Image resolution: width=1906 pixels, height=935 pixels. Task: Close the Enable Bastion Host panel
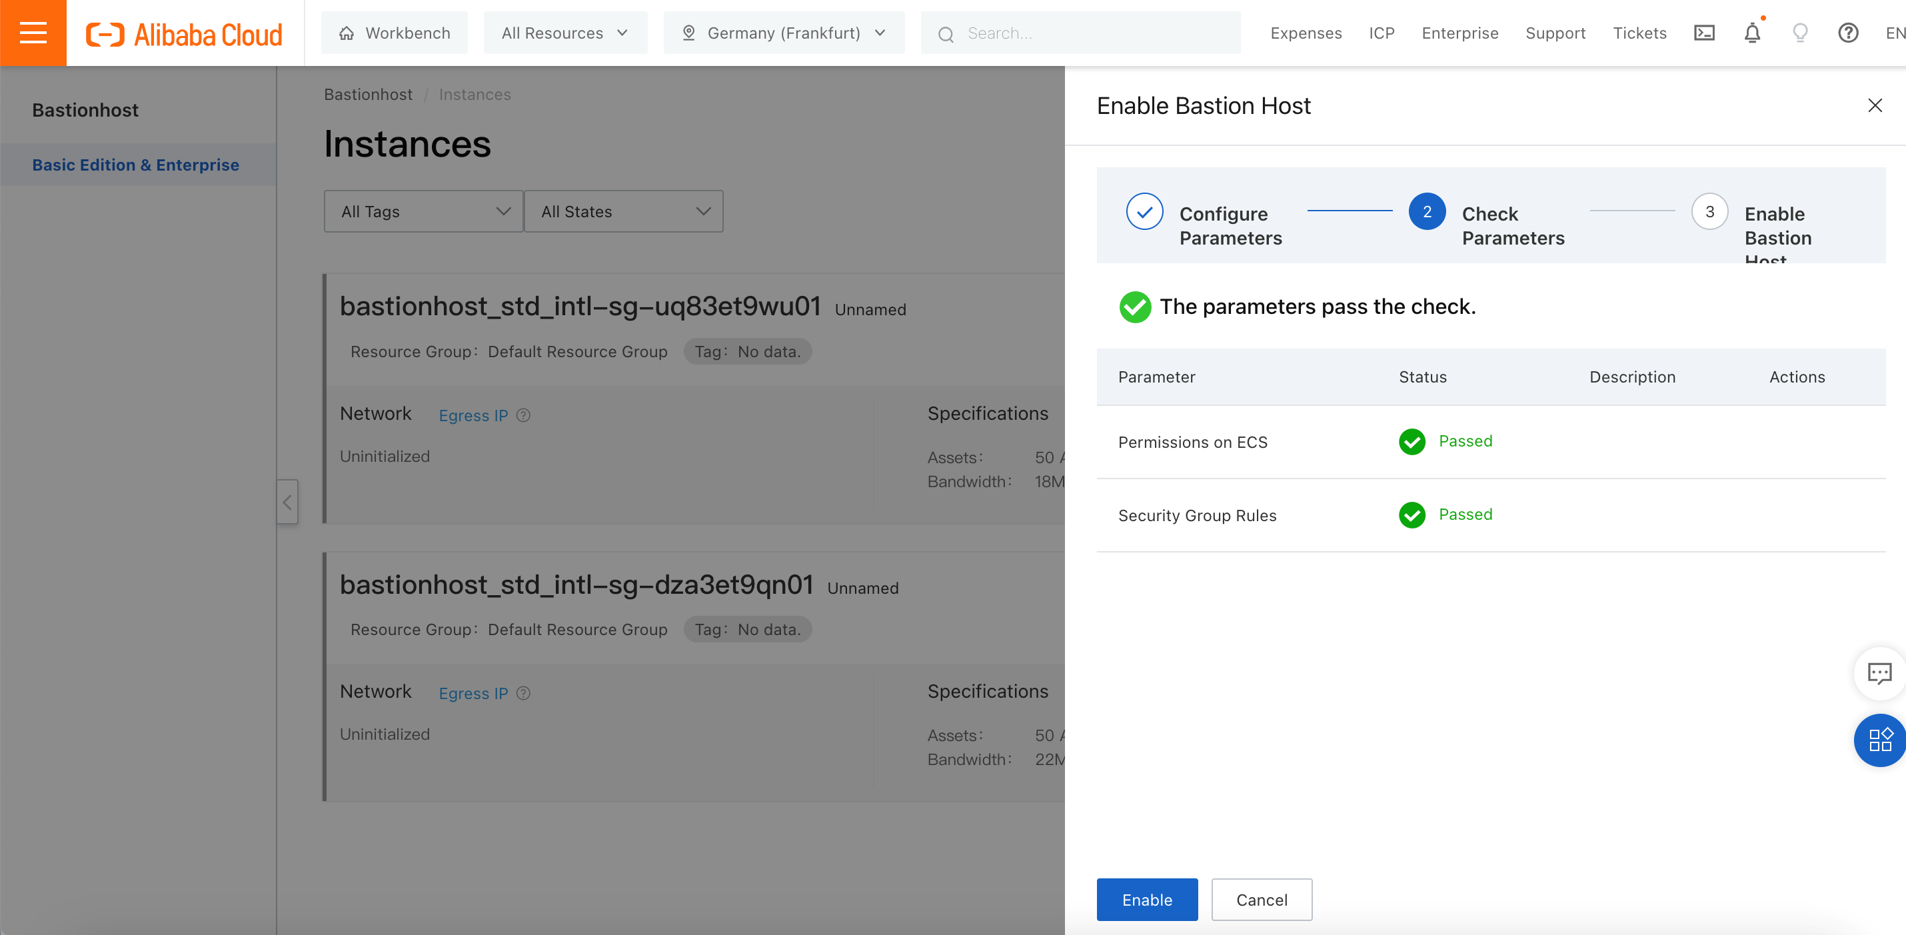tap(1875, 106)
